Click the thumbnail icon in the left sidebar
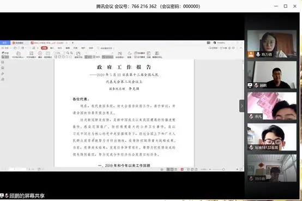This screenshot has height=201, width=302. (3, 62)
